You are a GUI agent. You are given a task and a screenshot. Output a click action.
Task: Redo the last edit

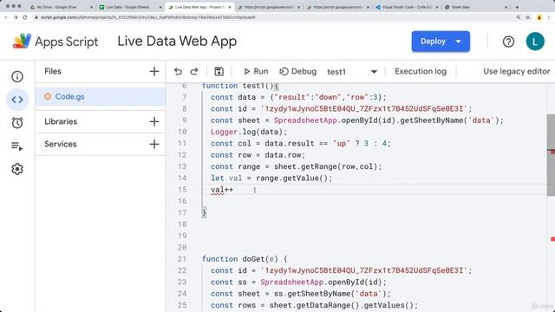point(194,71)
